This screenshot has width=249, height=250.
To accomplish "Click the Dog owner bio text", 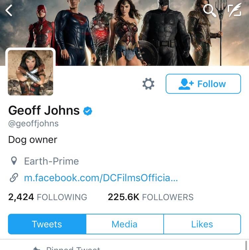I will pyautogui.click(x=33, y=140).
